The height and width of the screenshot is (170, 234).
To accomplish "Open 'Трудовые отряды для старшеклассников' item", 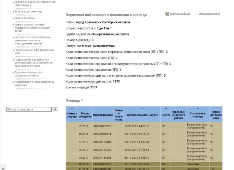I will (x=28, y=74).
